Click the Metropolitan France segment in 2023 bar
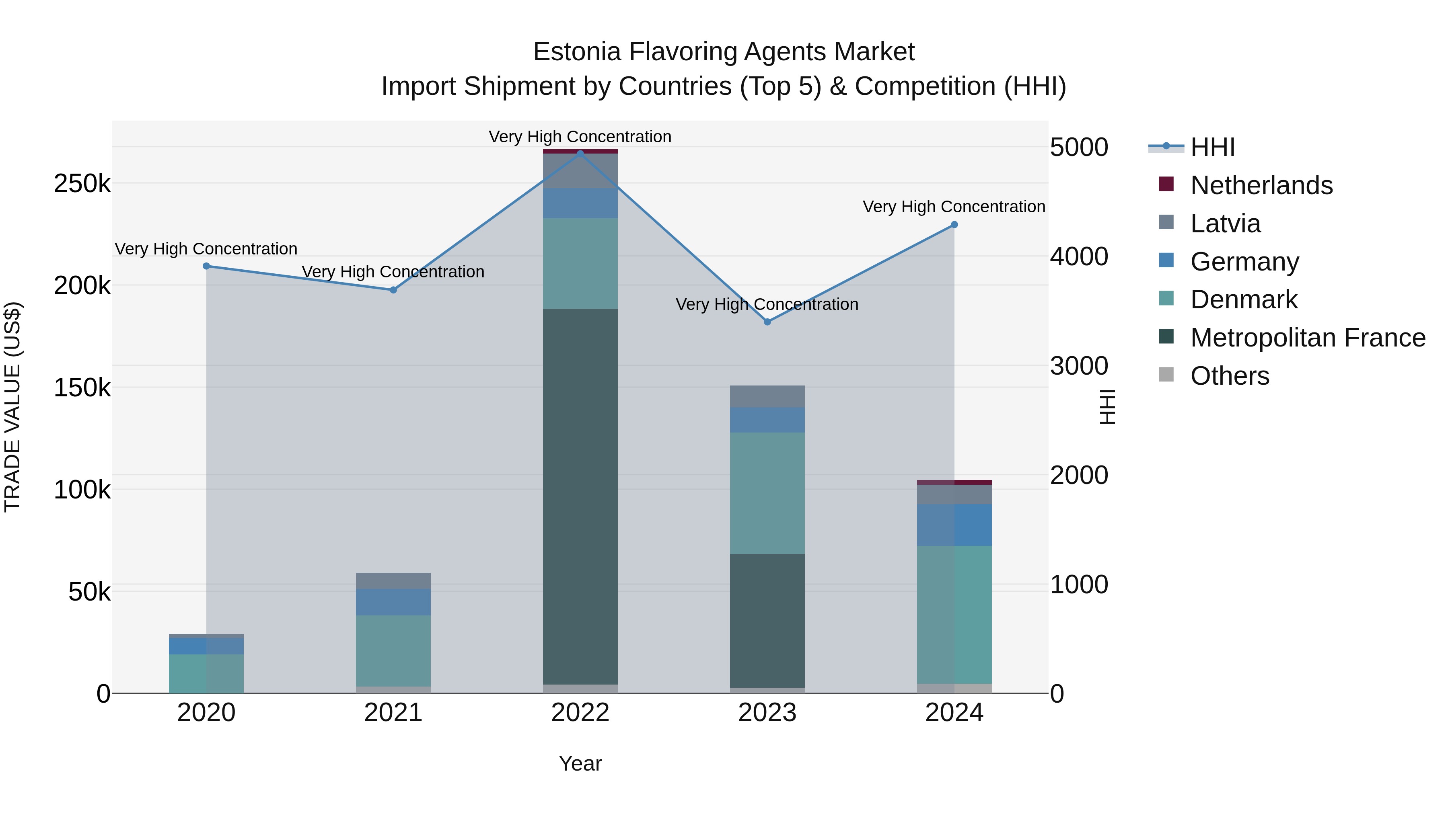Viewport: 1448px width, 814px height. click(767, 621)
